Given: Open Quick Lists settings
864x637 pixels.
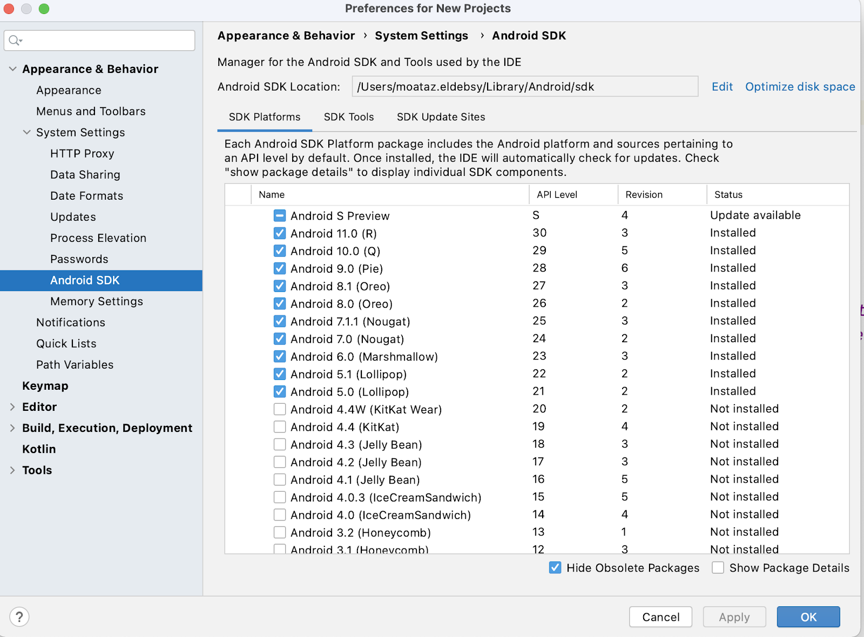Looking at the screenshot, I should point(66,343).
